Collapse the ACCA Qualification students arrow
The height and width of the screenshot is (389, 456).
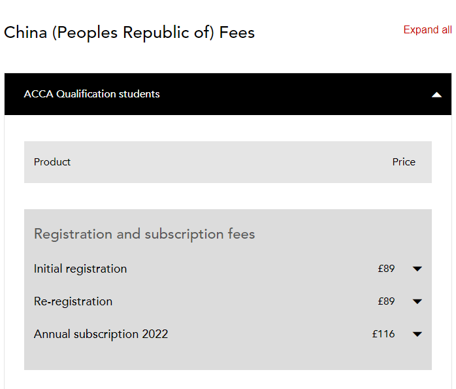click(436, 95)
